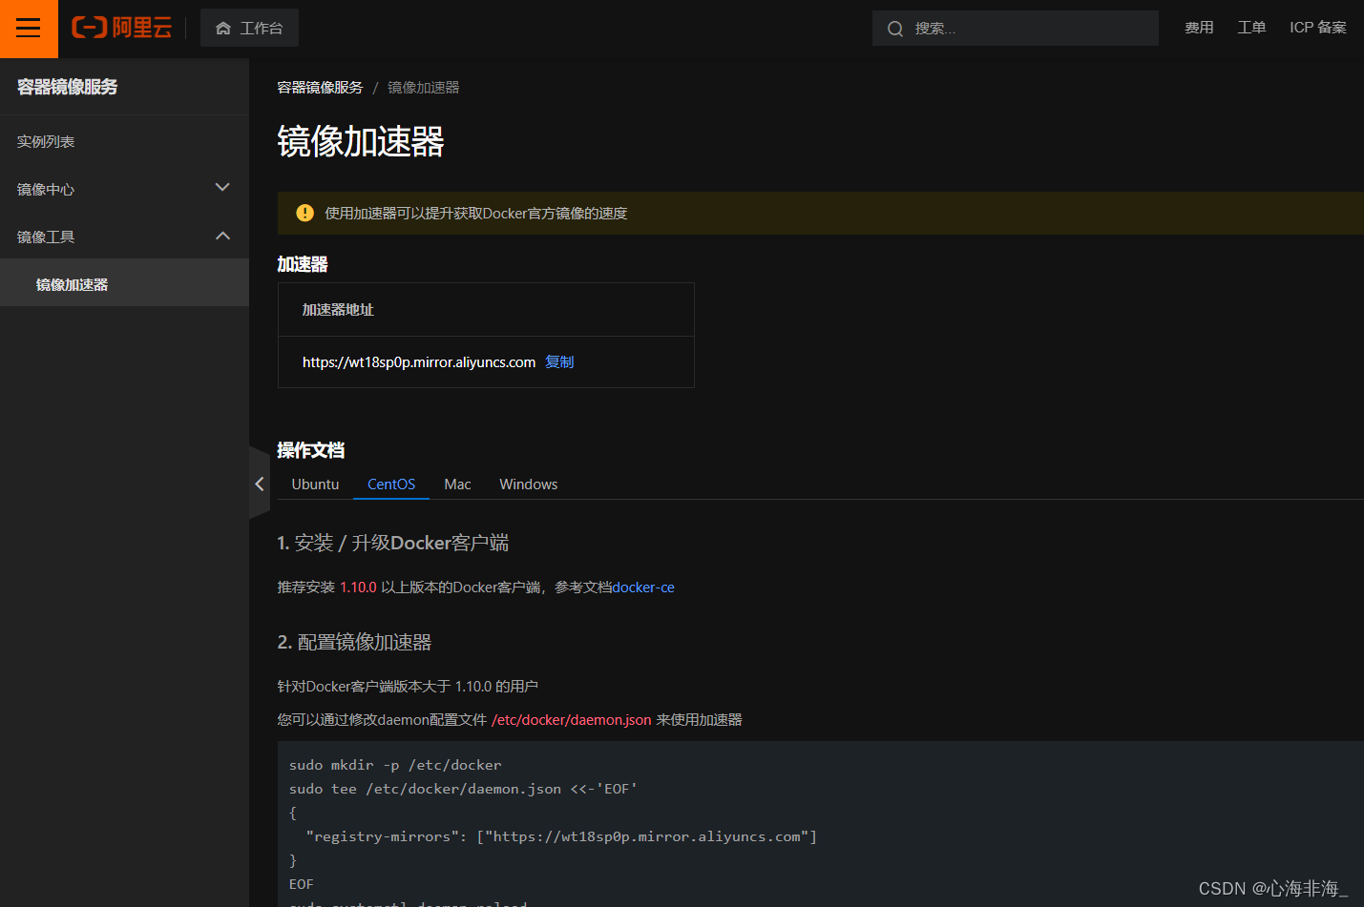Focus the 搜索 search field

[x=1016, y=29]
